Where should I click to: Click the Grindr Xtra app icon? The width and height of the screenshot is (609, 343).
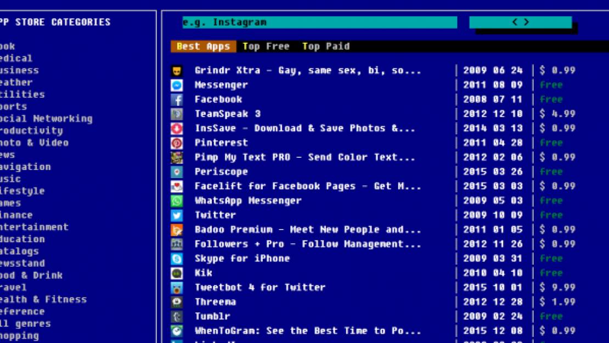pos(177,71)
